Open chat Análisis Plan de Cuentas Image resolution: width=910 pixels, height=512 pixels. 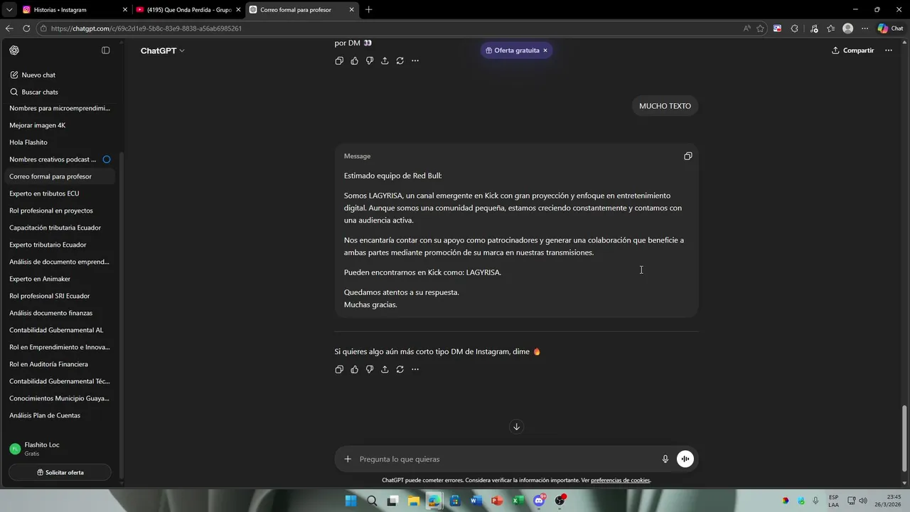click(60, 415)
